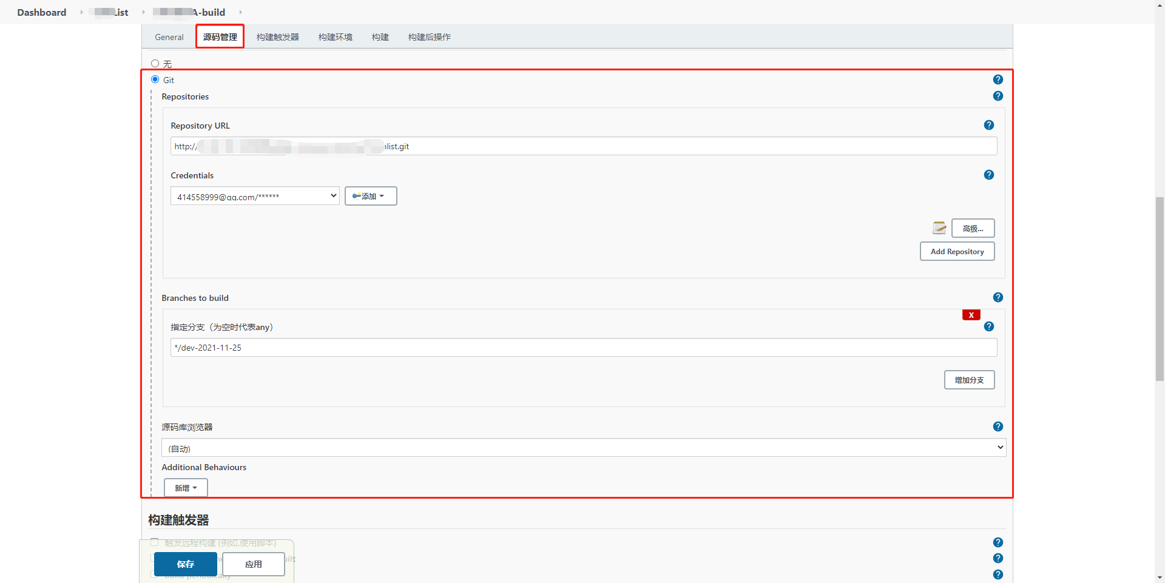Jump to the 构建 tab
This screenshot has height=583, width=1165.
point(380,37)
